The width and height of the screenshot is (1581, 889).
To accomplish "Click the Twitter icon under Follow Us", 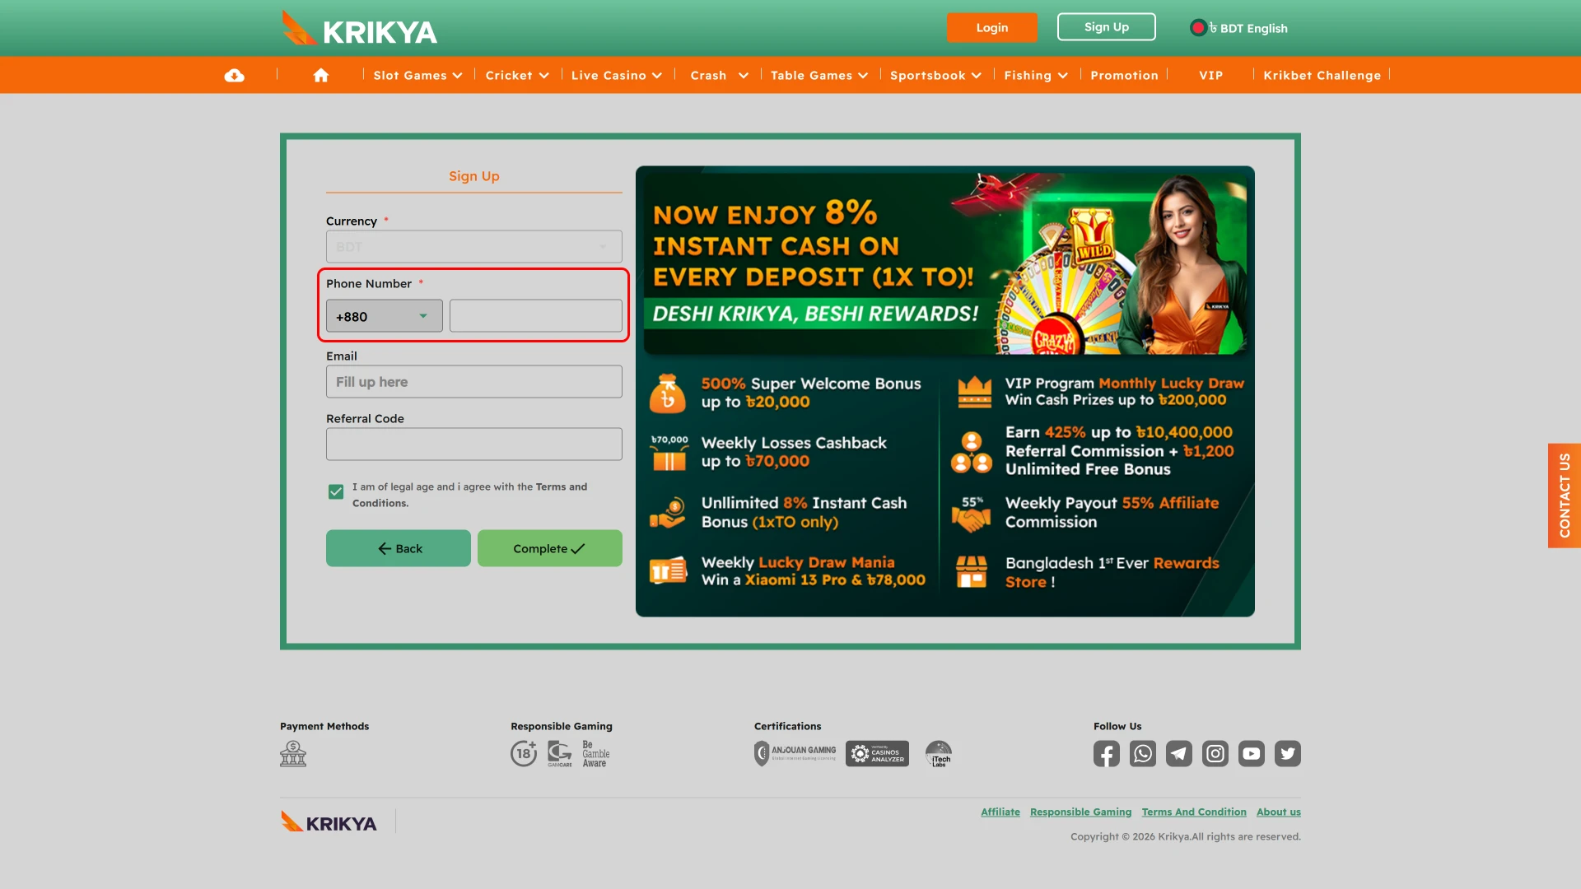I will (1288, 753).
